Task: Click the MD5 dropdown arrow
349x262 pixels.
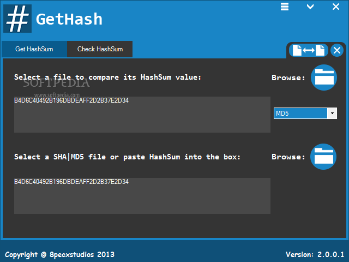Action: [332, 114]
